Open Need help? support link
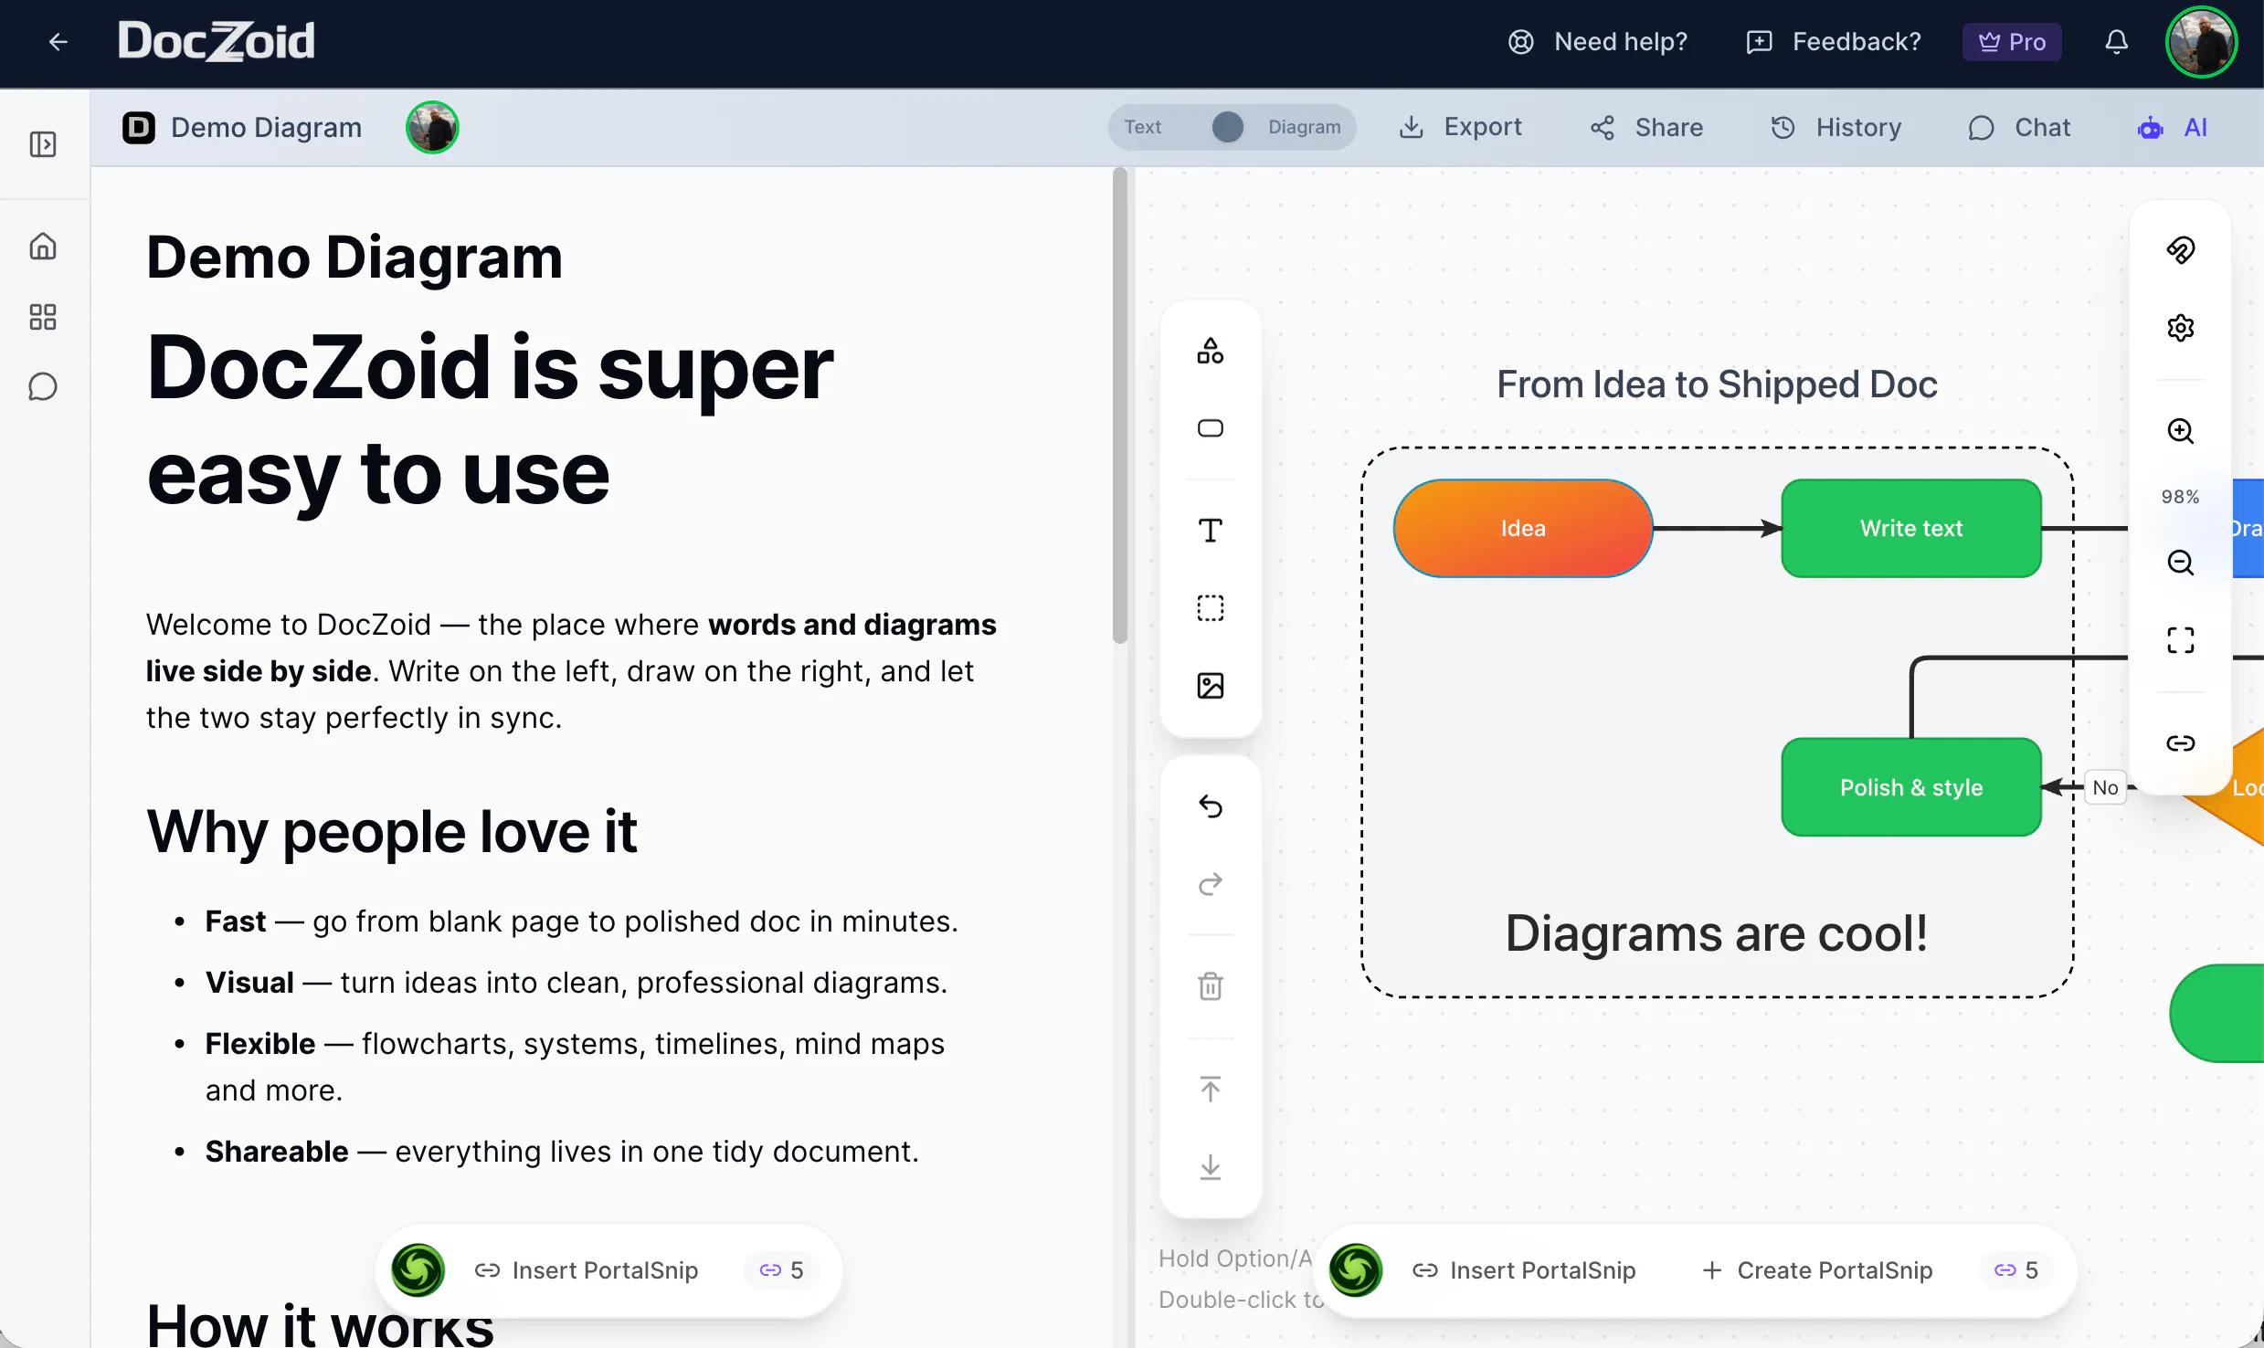Screen dimensions: 2264x1348 [1598, 42]
